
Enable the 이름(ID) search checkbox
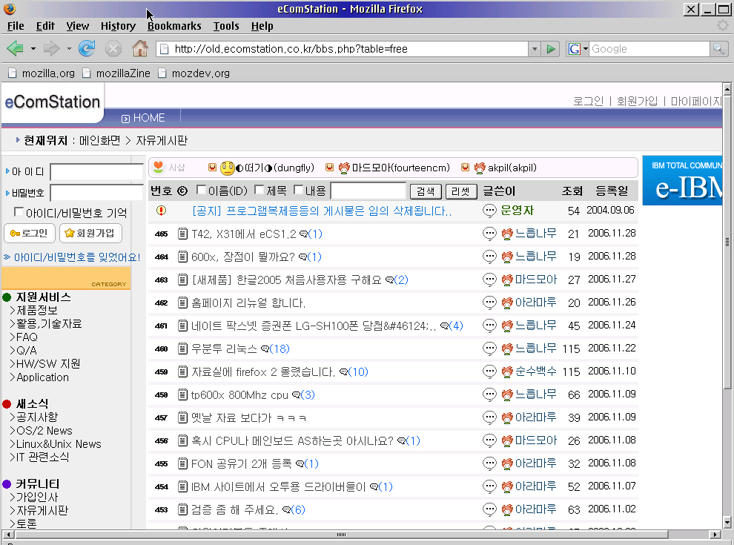click(201, 189)
